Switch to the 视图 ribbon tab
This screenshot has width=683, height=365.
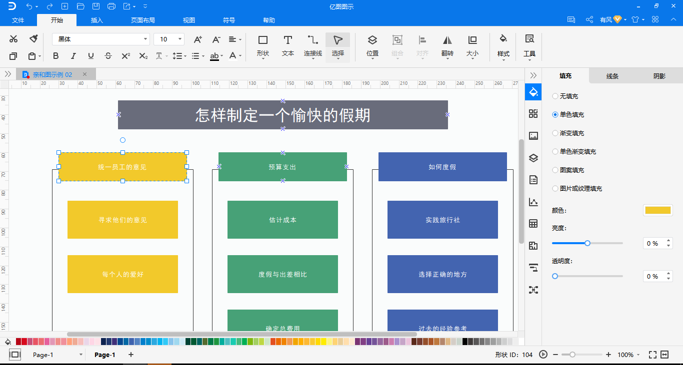[189, 20]
